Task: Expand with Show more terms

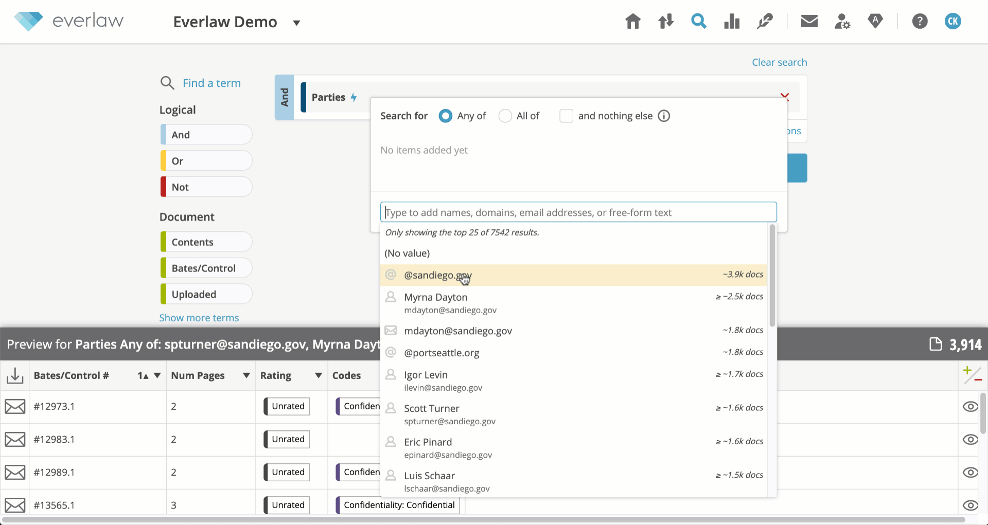Action: [x=199, y=318]
